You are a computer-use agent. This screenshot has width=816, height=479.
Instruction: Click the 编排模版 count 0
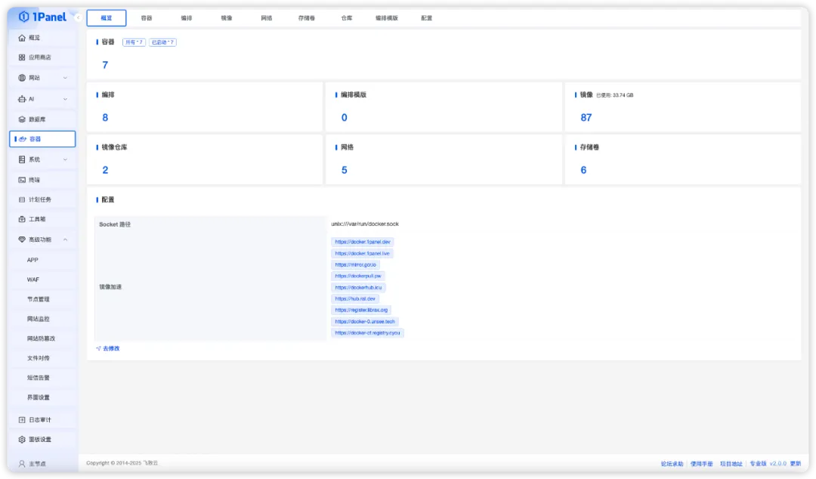pyautogui.click(x=344, y=118)
